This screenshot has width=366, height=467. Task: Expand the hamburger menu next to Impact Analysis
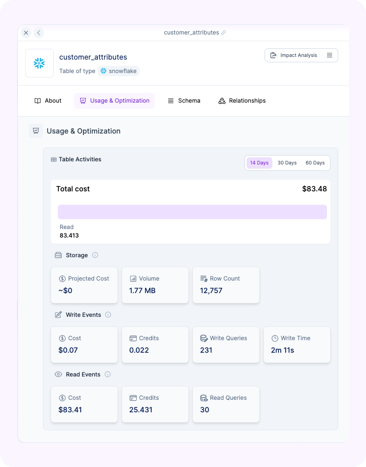tap(330, 55)
